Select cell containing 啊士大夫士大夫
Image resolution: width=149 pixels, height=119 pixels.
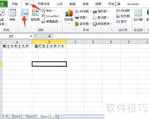[x=17, y=46]
